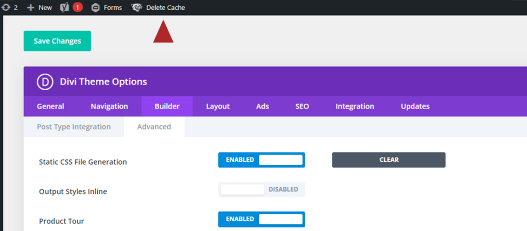Click the Divi Theme Options title

tap(103, 82)
